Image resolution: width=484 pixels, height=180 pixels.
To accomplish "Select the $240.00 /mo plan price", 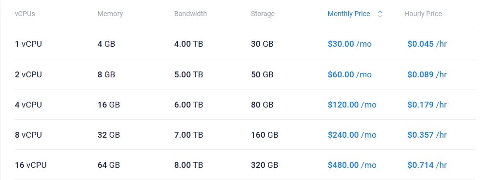I will (352, 135).
